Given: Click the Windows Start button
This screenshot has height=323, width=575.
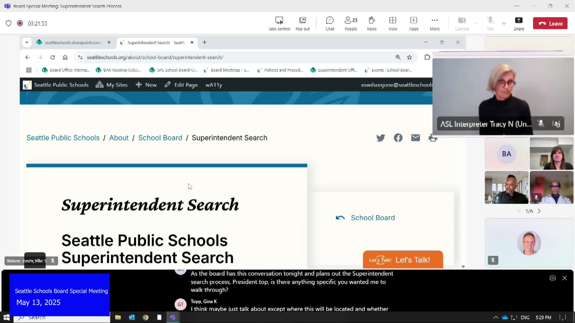Looking at the screenshot, I should [6, 317].
